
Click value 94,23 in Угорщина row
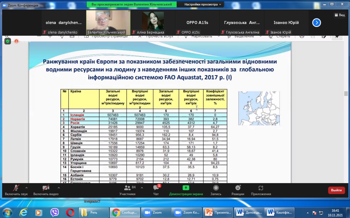215,163
